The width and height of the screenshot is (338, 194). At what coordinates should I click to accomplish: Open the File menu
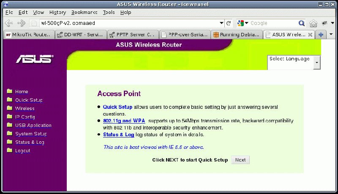tap(9, 13)
